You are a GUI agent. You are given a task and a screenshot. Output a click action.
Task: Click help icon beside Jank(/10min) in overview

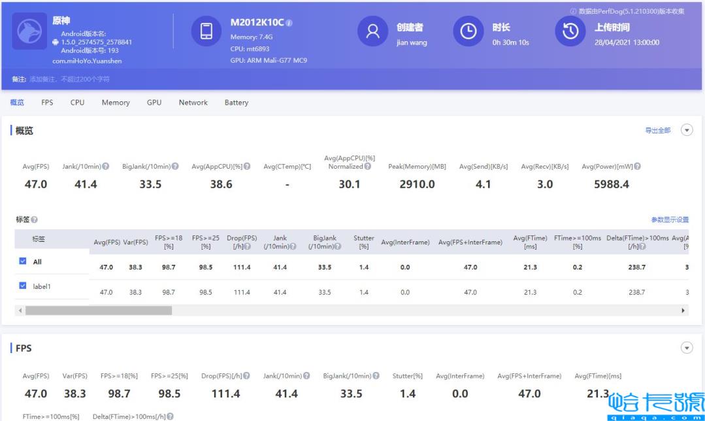pos(106,166)
